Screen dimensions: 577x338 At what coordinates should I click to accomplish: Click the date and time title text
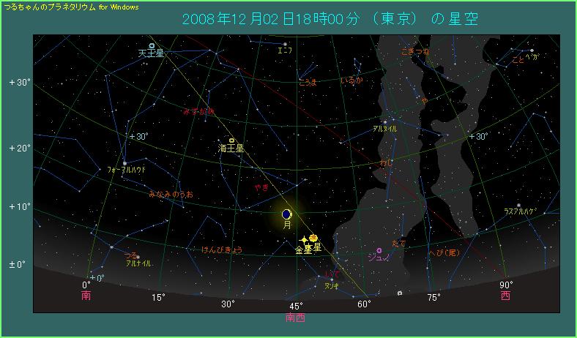pyautogui.click(x=322, y=20)
